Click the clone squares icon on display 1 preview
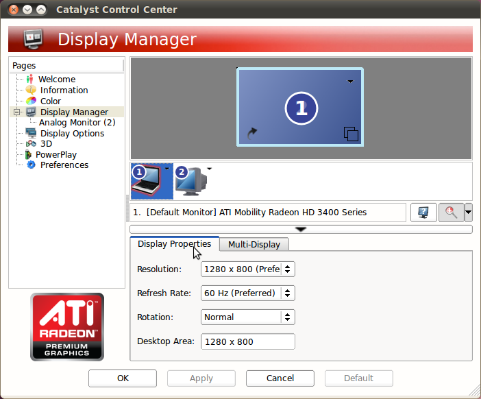 point(351,134)
